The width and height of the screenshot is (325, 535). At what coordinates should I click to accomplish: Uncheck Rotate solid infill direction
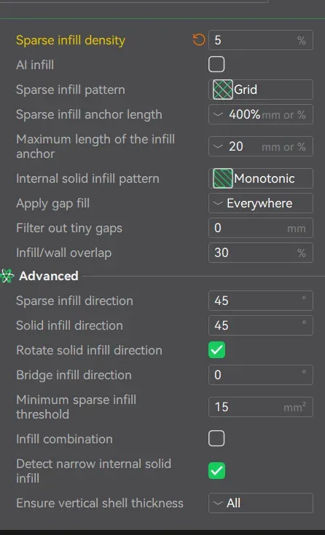coord(216,350)
